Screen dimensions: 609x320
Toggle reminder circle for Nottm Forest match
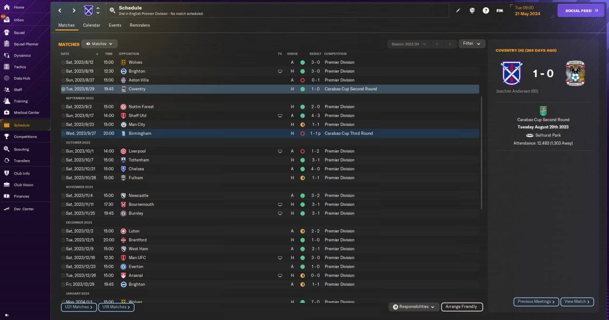(x=63, y=107)
